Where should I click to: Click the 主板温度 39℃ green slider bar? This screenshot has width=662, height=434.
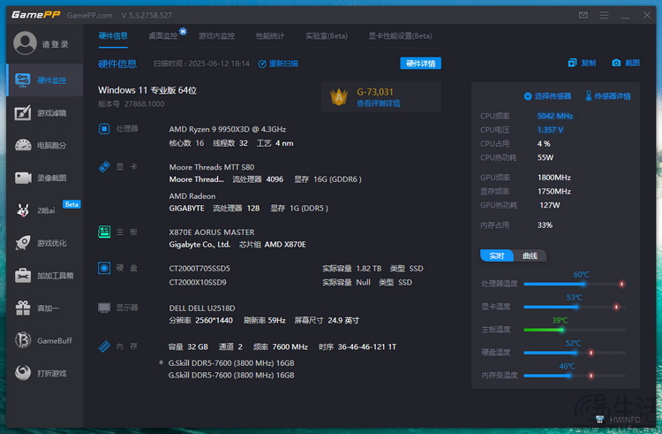pos(575,330)
